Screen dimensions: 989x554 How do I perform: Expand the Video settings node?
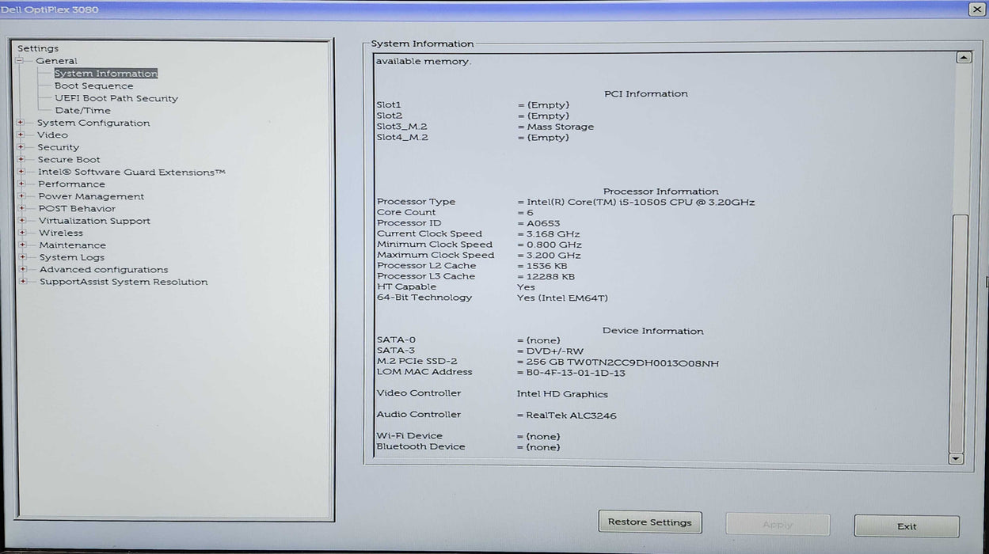point(21,135)
